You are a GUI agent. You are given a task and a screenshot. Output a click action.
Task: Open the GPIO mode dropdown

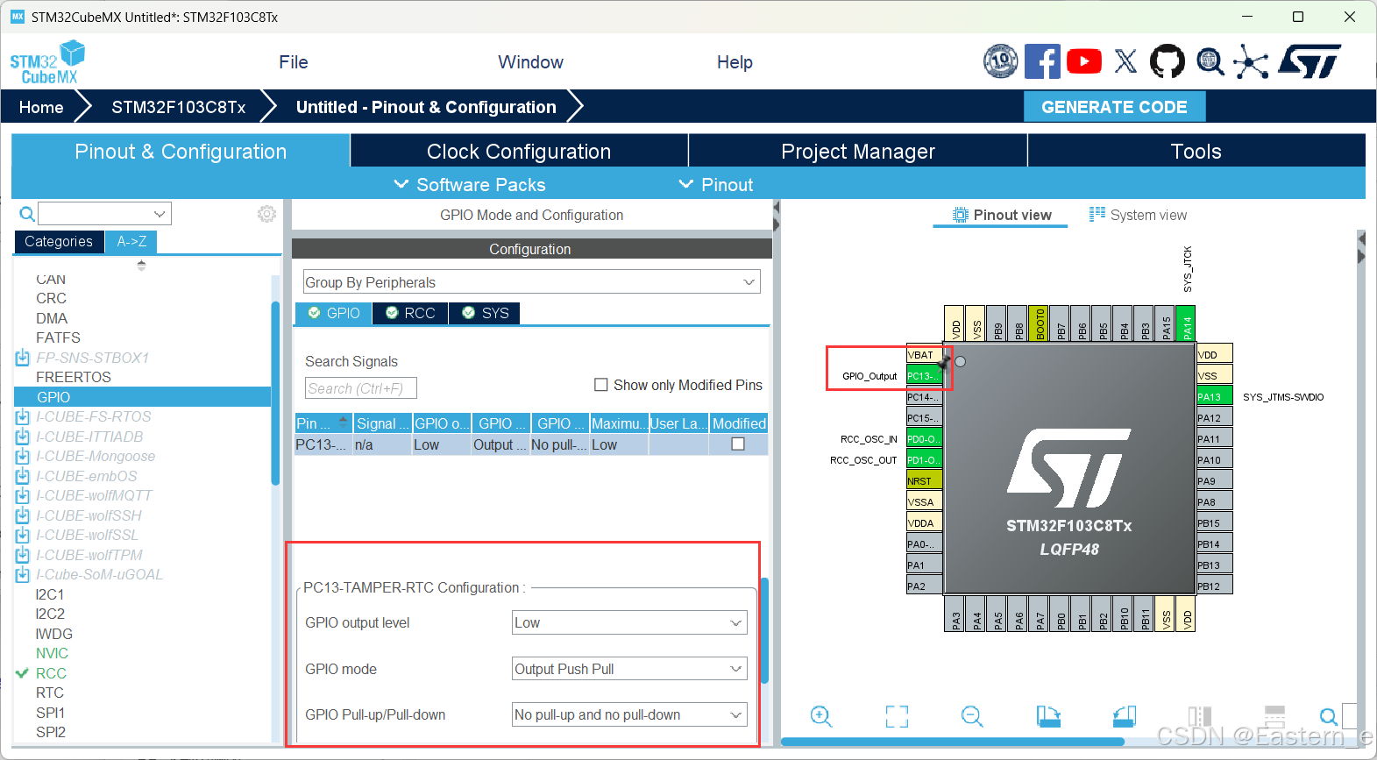coord(629,669)
